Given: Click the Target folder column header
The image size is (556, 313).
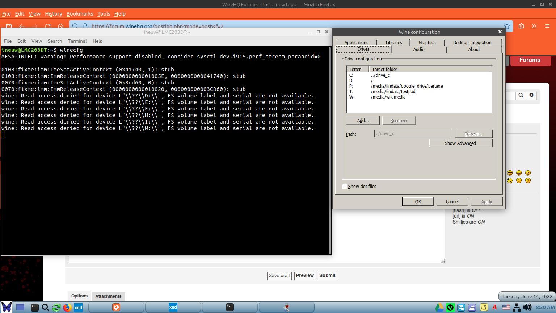Looking at the screenshot, I should pyautogui.click(x=430, y=69).
